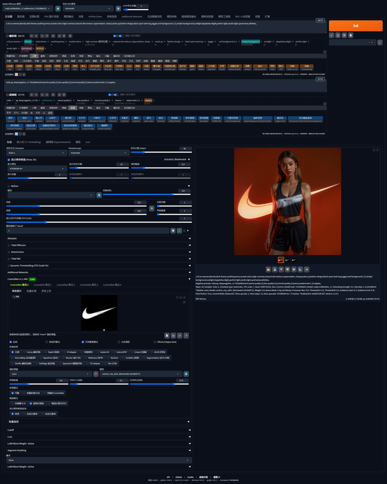Click the orange 生成 (Generate) button
The image size is (387, 484).
click(x=356, y=26)
